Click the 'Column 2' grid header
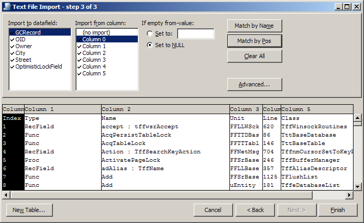 165,109
